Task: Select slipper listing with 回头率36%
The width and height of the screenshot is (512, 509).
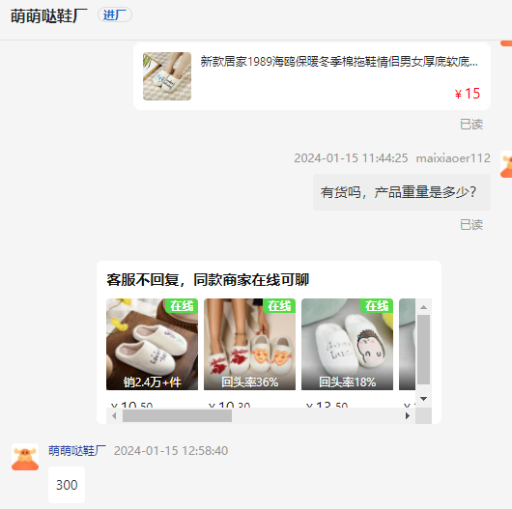Action: (x=249, y=344)
